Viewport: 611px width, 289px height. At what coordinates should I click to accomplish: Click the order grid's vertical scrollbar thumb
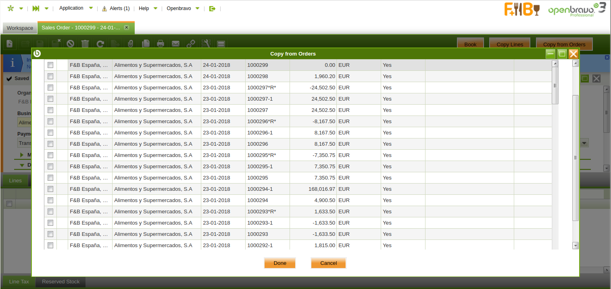555,85
